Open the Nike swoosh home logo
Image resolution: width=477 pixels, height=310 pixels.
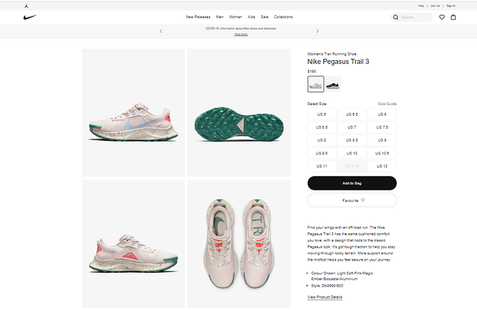coord(30,18)
